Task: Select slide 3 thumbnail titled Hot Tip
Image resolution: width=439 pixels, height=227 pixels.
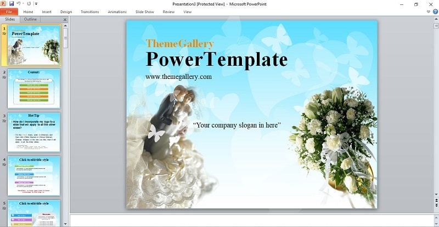Action: click(34, 132)
